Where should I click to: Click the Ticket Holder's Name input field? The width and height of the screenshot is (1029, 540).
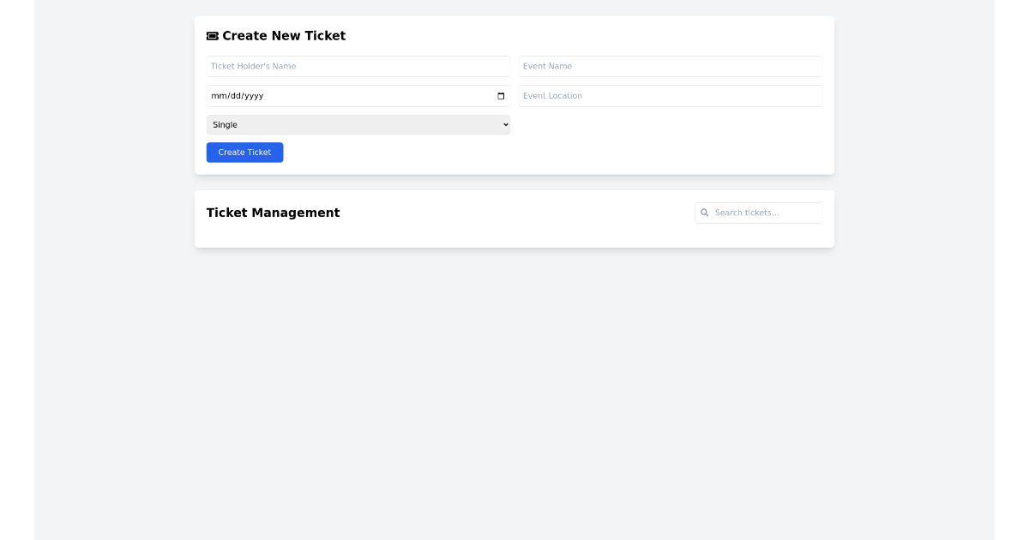[358, 66]
